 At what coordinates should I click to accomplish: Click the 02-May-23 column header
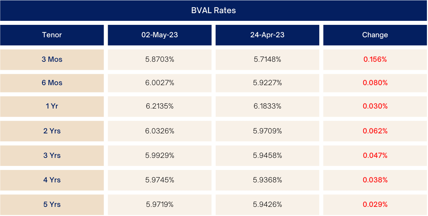(160, 35)
